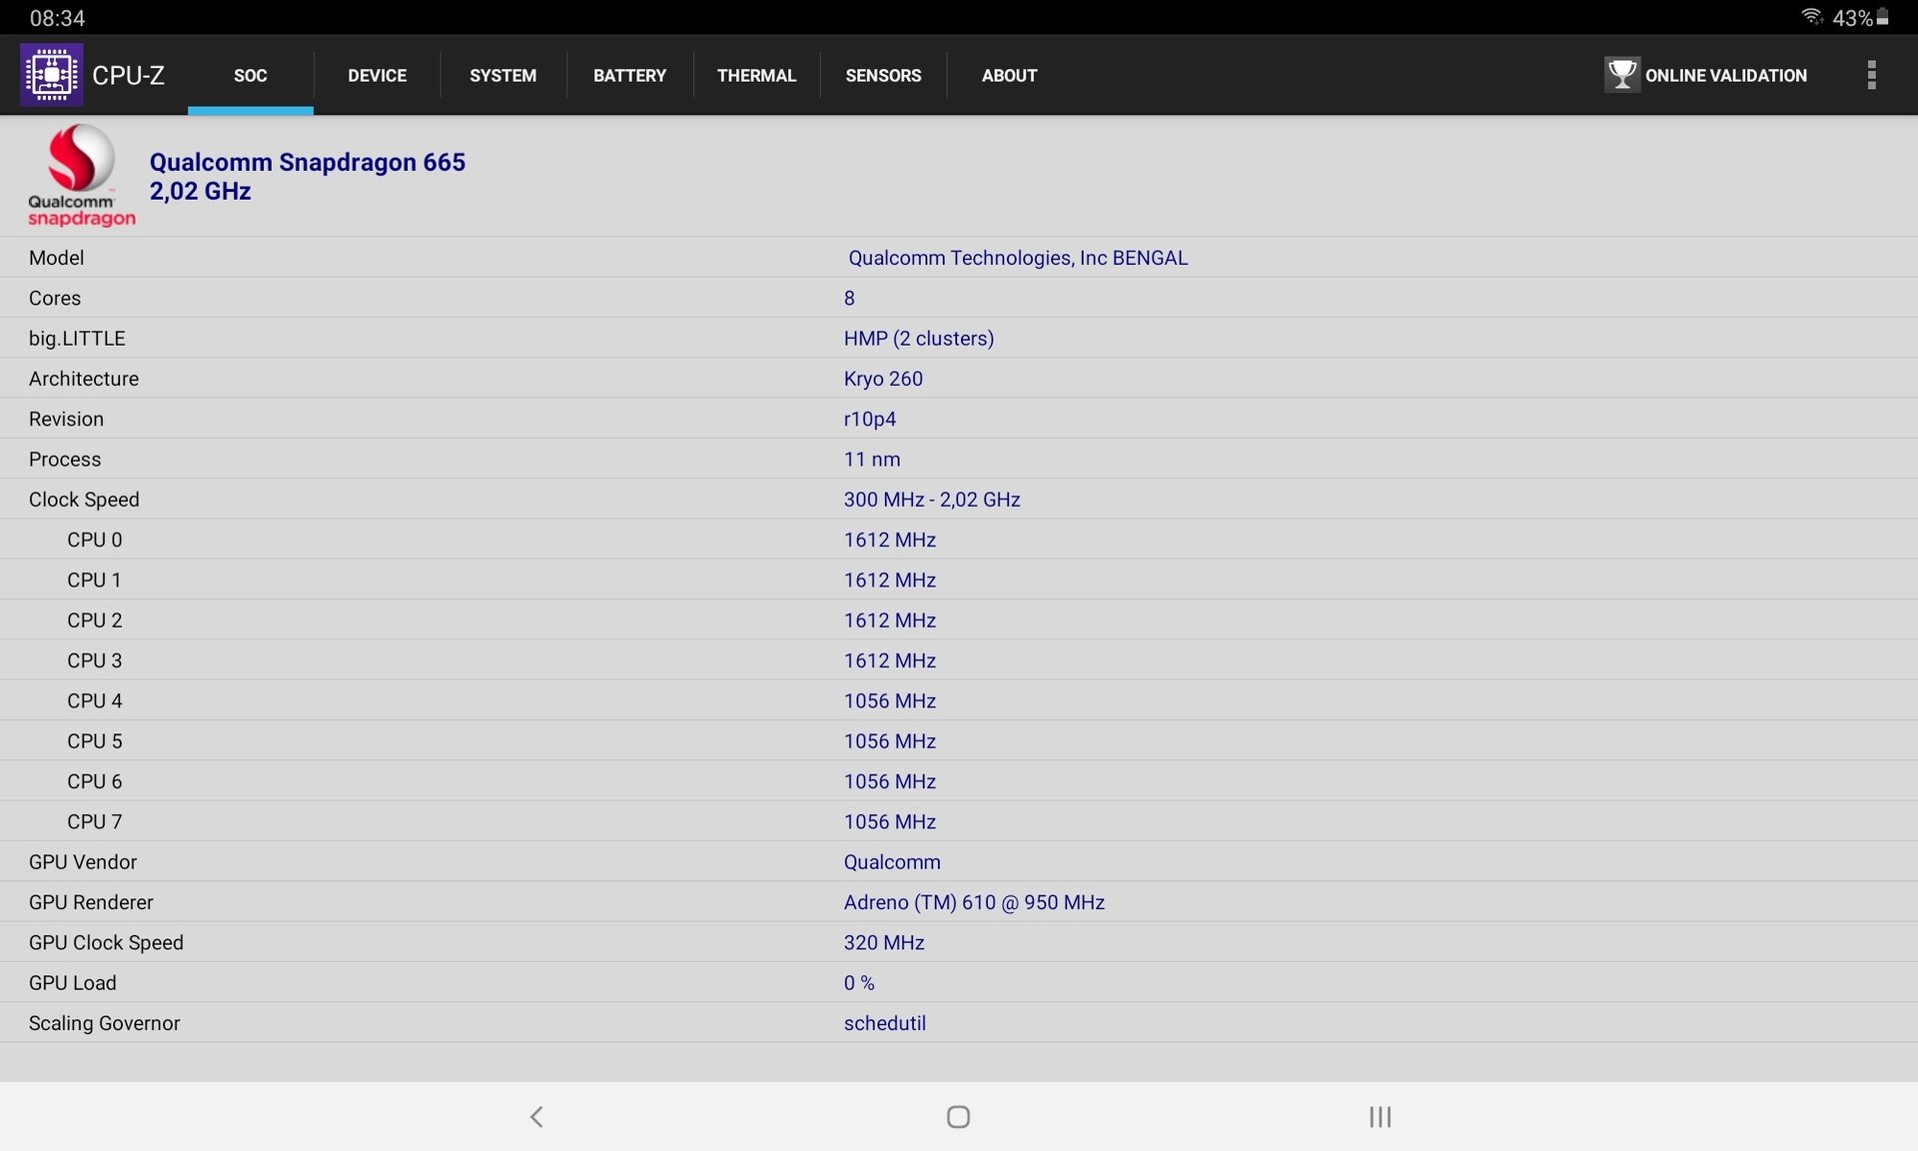
Task: Switch to the BATTERY tab
Action: [x=629, y=75]
